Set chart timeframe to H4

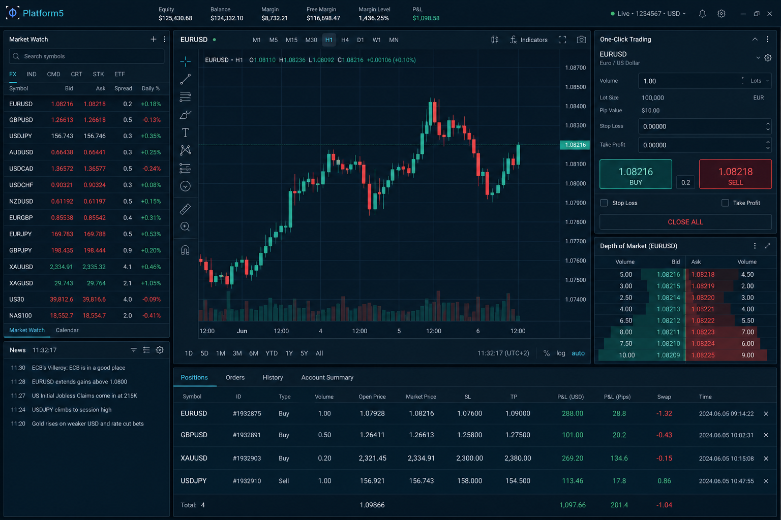tap(345, 40)
